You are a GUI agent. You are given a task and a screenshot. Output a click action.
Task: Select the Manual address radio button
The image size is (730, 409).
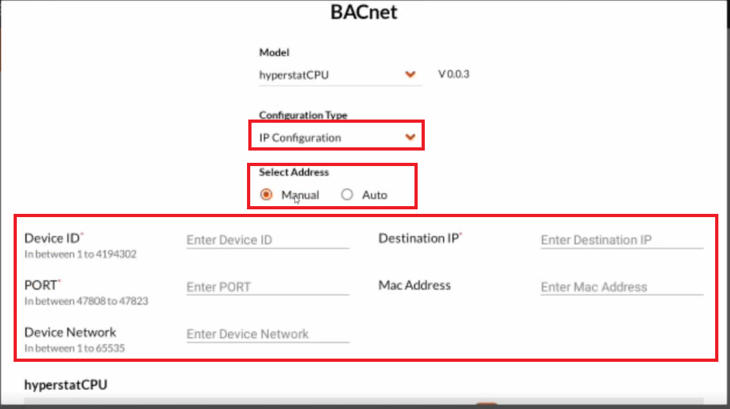point(266,194)
